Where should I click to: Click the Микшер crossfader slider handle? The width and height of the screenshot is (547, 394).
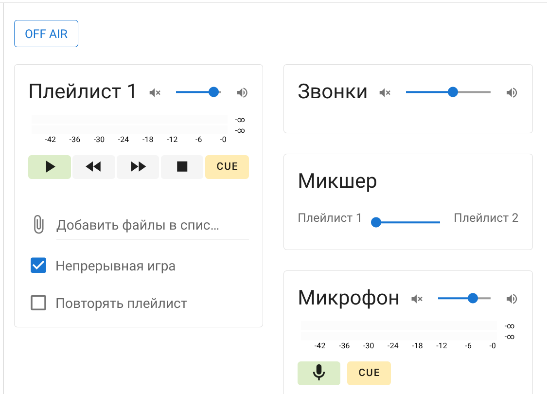376,222
